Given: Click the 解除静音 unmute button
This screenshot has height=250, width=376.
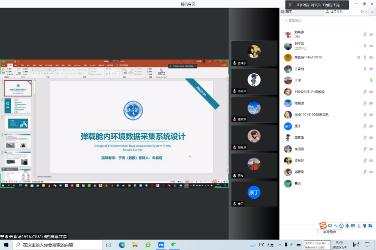Looking at the screenshot, I should [x=329, y=232].
